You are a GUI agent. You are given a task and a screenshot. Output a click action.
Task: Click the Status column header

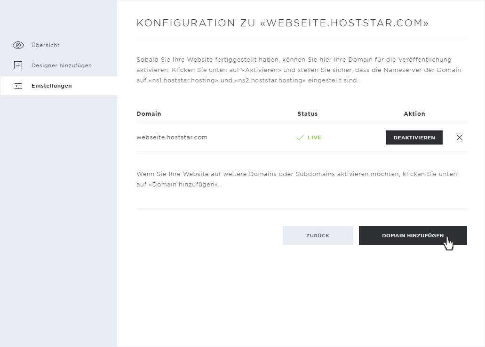pyautogui.click(x=308, y=113)
